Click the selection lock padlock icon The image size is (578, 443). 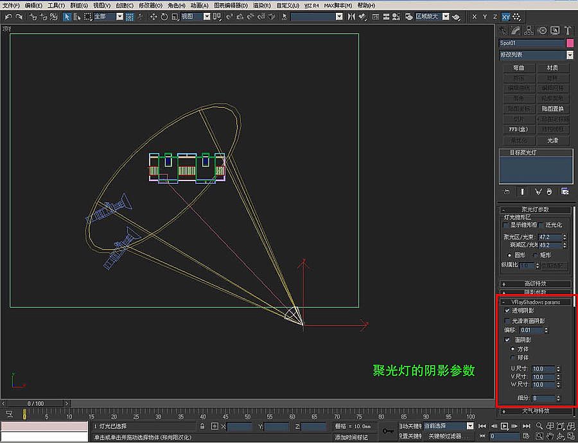202,426
